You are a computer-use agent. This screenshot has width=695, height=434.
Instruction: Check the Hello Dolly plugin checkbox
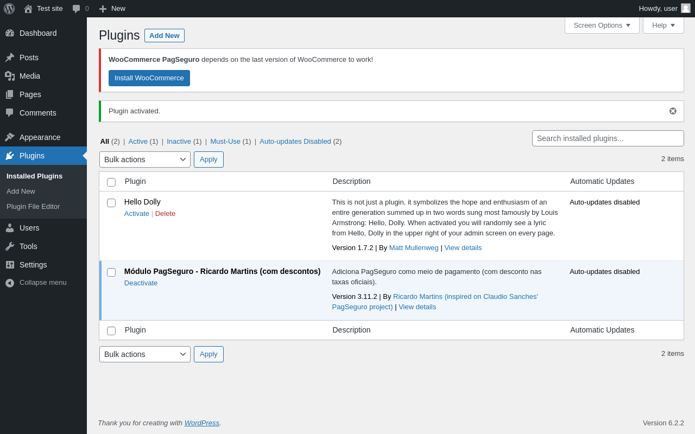click(111, 203)
